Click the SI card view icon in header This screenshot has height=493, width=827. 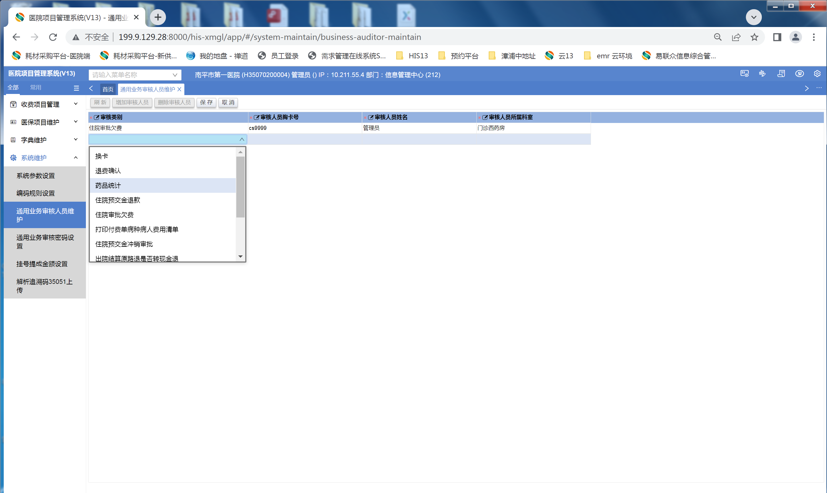(x=744, y=74)
